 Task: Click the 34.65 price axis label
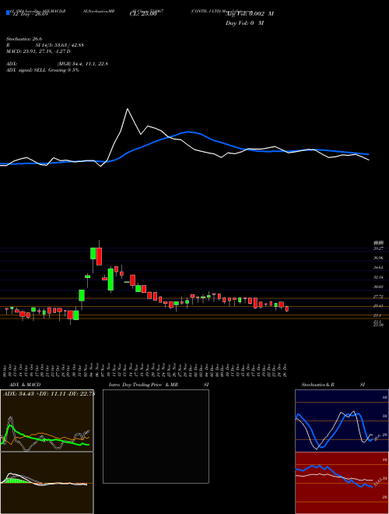point(378,267)
